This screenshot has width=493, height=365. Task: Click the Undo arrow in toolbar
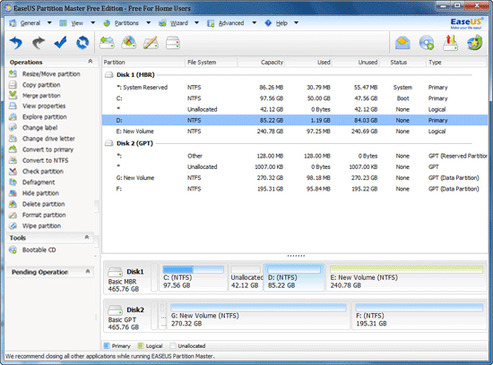tap(16, 42)
